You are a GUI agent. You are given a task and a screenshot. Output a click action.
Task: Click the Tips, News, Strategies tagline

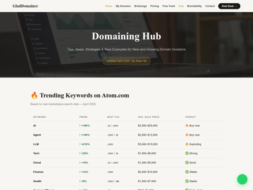pyautogui.click(x=126, y=49)
